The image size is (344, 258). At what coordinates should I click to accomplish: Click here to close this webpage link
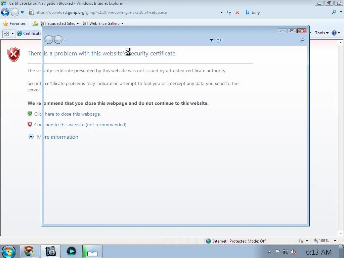[x=67, y=114]
